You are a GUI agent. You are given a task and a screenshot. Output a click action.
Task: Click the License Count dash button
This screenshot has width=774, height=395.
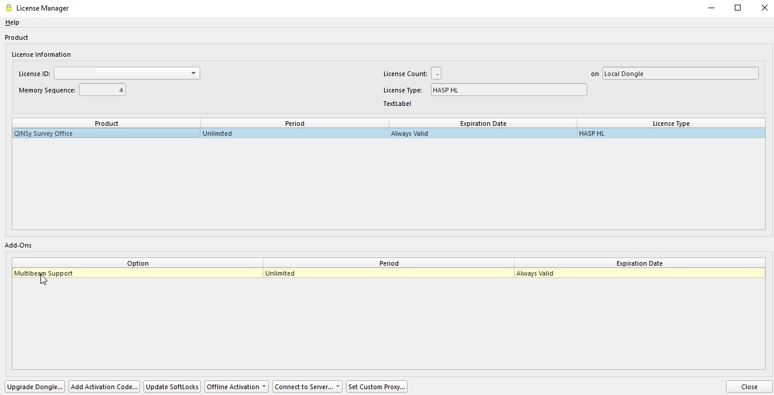tap(436, 74)
